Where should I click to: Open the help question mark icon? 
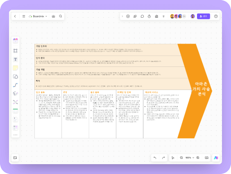(216, 16)
